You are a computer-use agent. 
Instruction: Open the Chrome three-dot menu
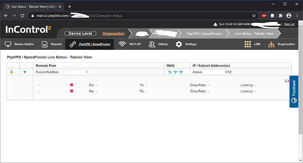(x=297, y=16)
